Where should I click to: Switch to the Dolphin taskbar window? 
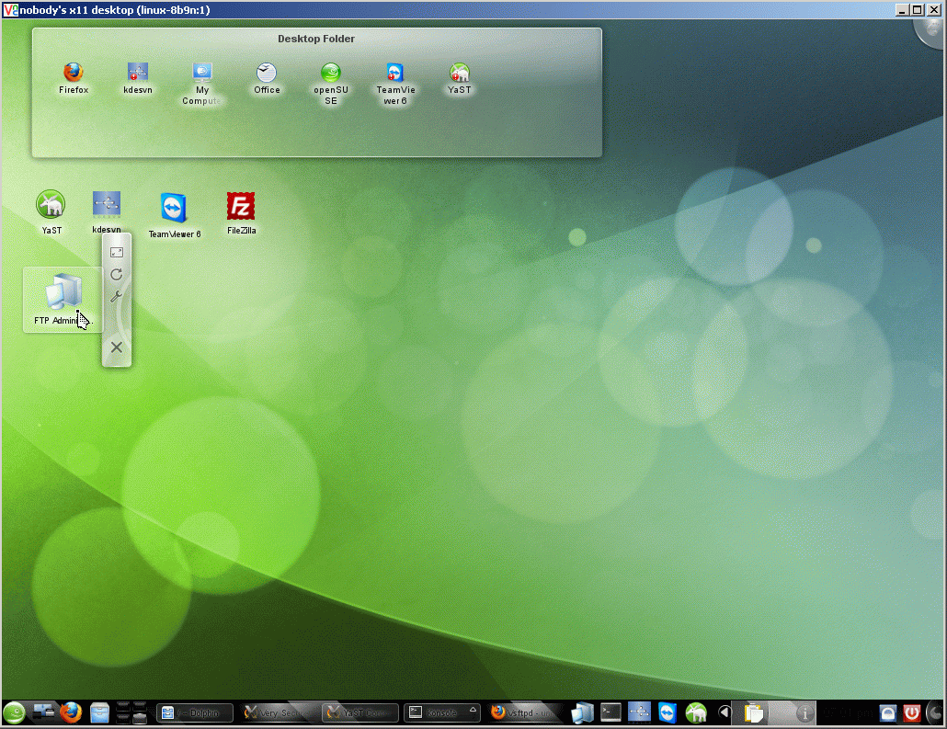[195, 713]
